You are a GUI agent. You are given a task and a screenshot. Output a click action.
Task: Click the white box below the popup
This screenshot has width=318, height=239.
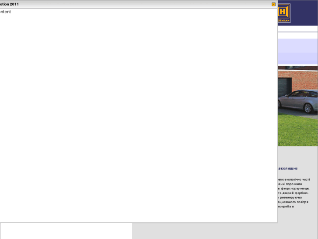pyautogui.click(x=66, y=231)
